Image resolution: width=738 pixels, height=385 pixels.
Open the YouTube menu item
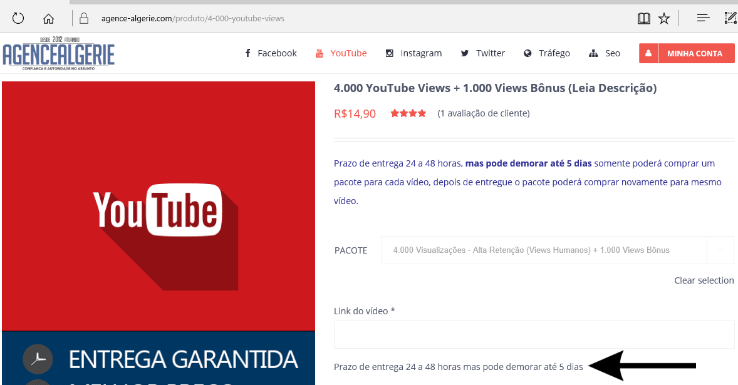coord(341,53)
